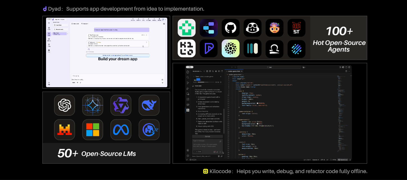Click the #333 border color swatch
The image size is (407, 180).
coord(257,122)
